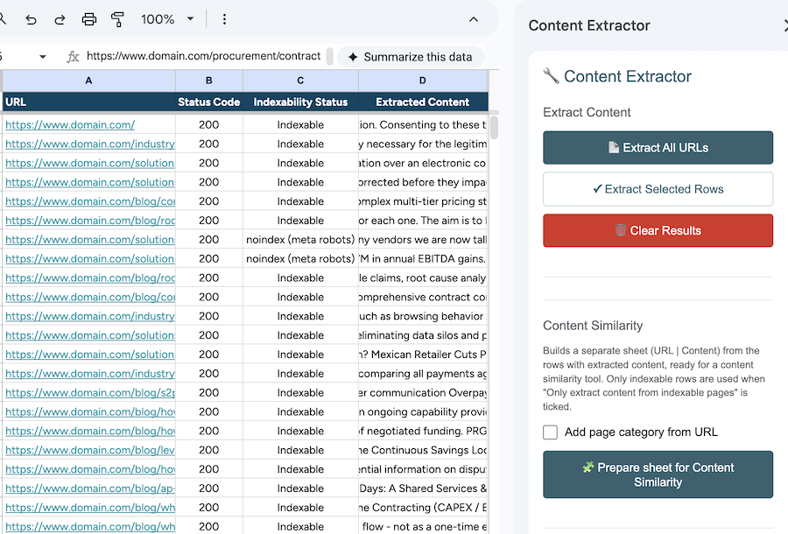Select cell 'omprehensive contract co'

point(423,297)
